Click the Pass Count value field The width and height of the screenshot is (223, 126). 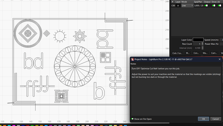(x=197, y=44)
